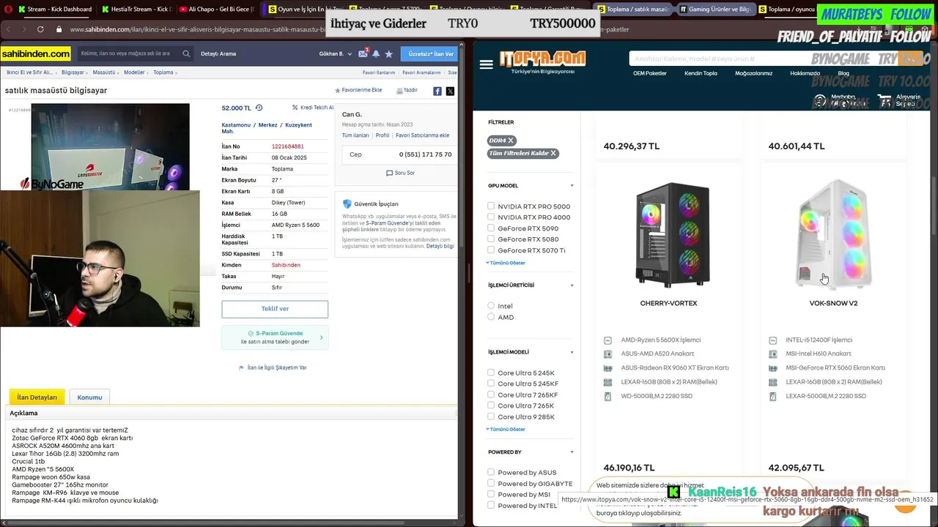Viewport: 938px width, 527px height.
Task: Open itopya user account icon
Action: [x=819, y=100]
